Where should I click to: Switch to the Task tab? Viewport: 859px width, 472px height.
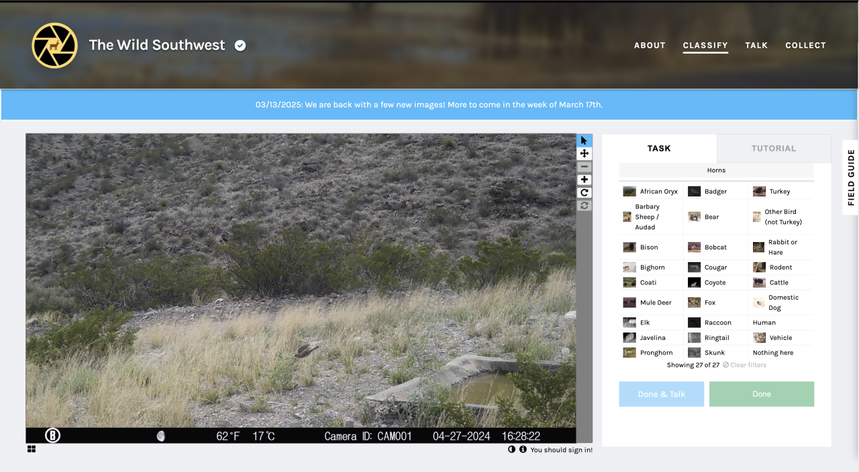pyautogui.click(x=659, y=149)
